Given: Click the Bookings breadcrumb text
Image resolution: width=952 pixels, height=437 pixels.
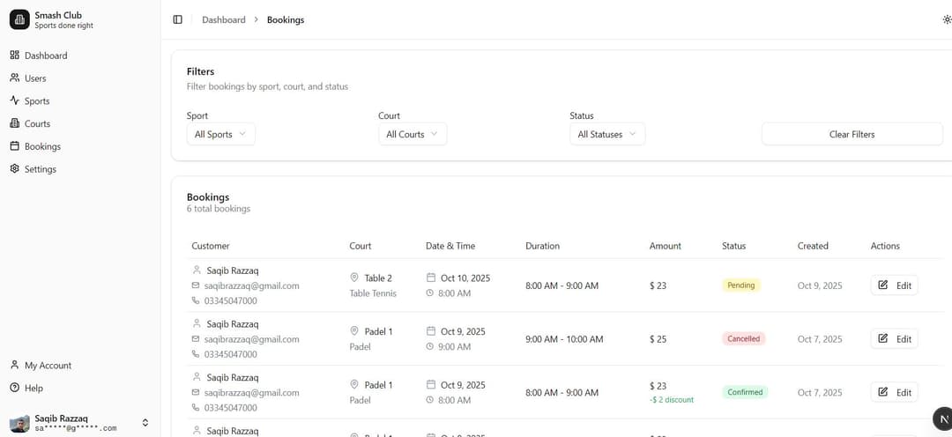Looking at the screenshot, I should 286,20.
